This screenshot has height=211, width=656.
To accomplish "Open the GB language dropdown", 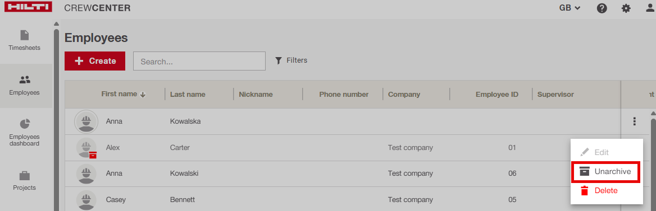I will (570, 8).
